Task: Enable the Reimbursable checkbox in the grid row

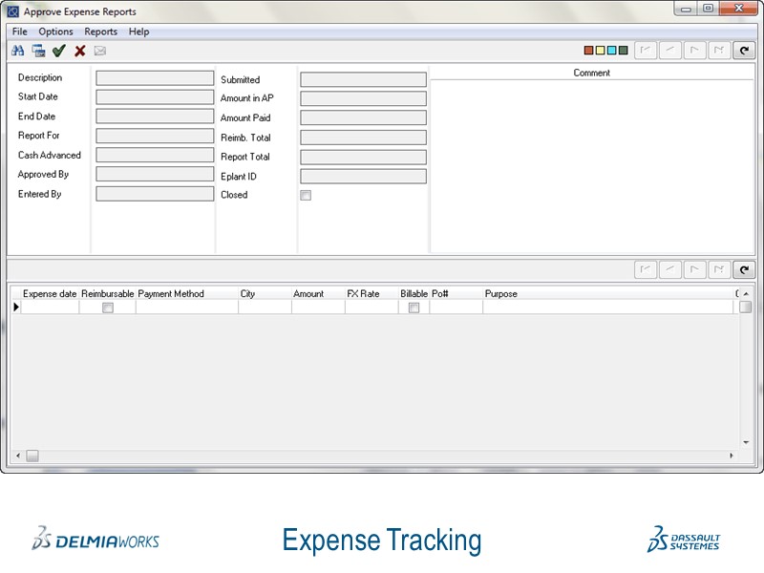Action: 109,308
